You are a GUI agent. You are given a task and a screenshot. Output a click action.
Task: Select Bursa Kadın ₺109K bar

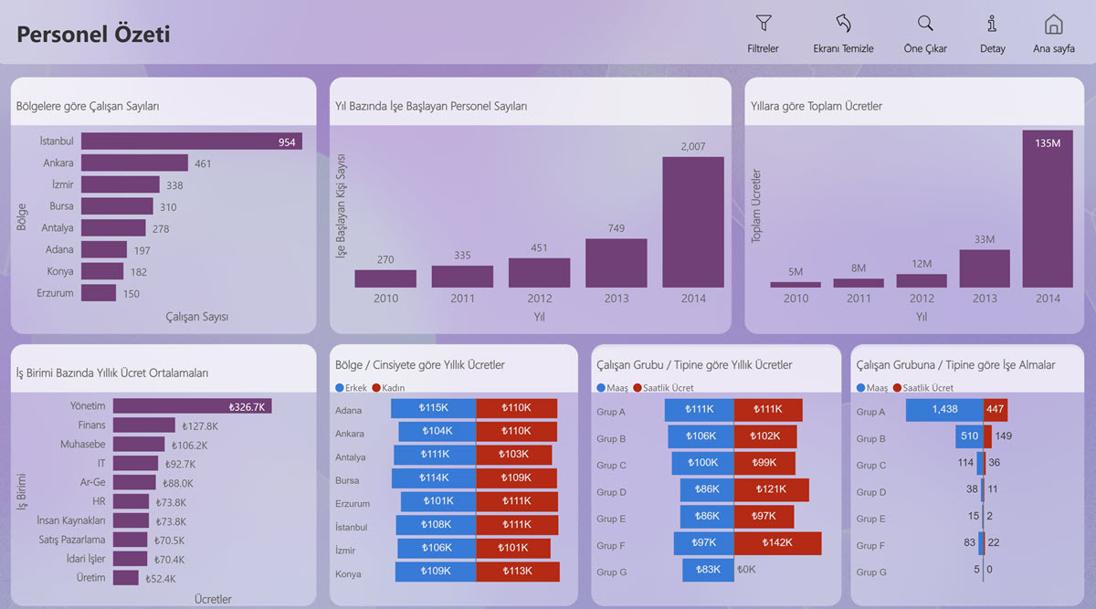(516, 478)
